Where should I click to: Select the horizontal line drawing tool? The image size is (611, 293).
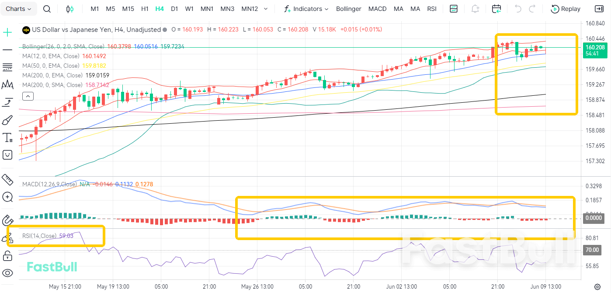pos(7,50)
